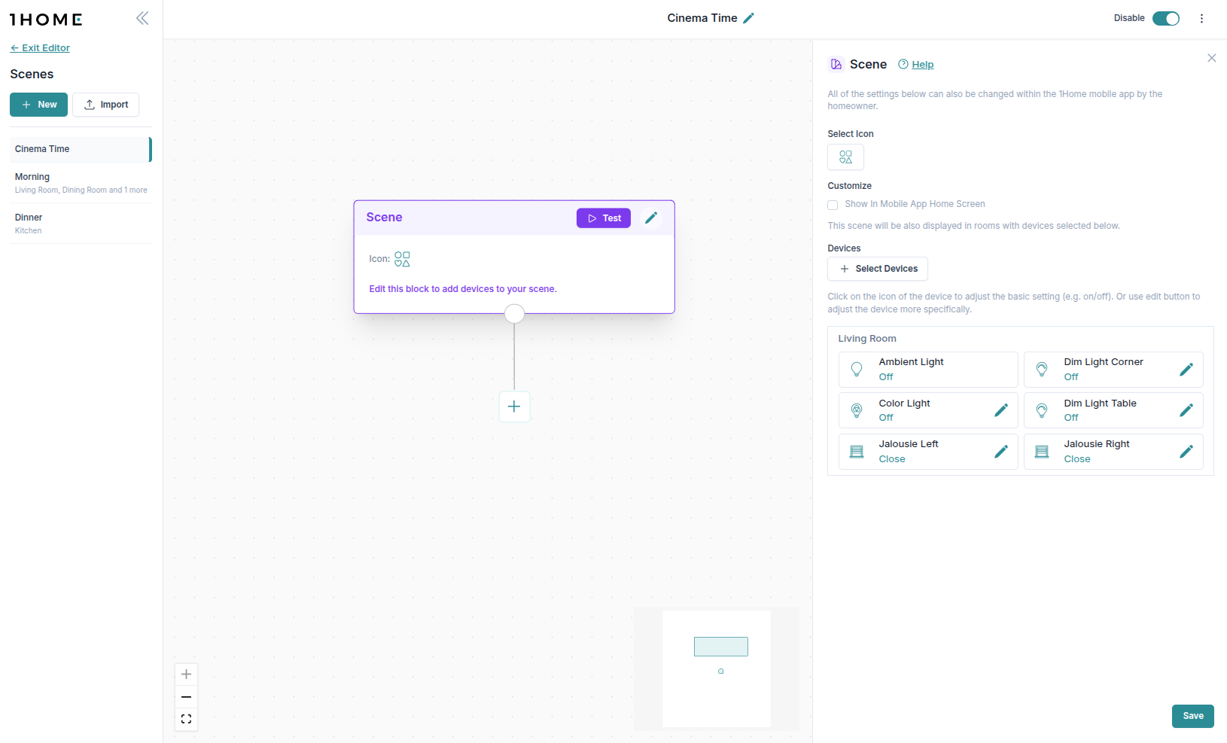The height and width of the screenshot is (743, 1227).
Task: Collapse the left sidebar with double chevron
Action: (x=142, y=18)
